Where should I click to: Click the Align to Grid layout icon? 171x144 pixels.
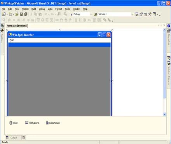pos(4,20)
